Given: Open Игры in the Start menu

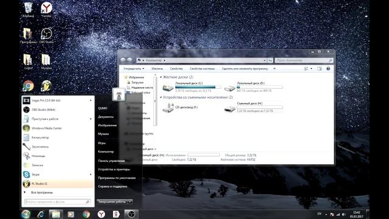Looking at the screenshot, I should tap(102, 143).
